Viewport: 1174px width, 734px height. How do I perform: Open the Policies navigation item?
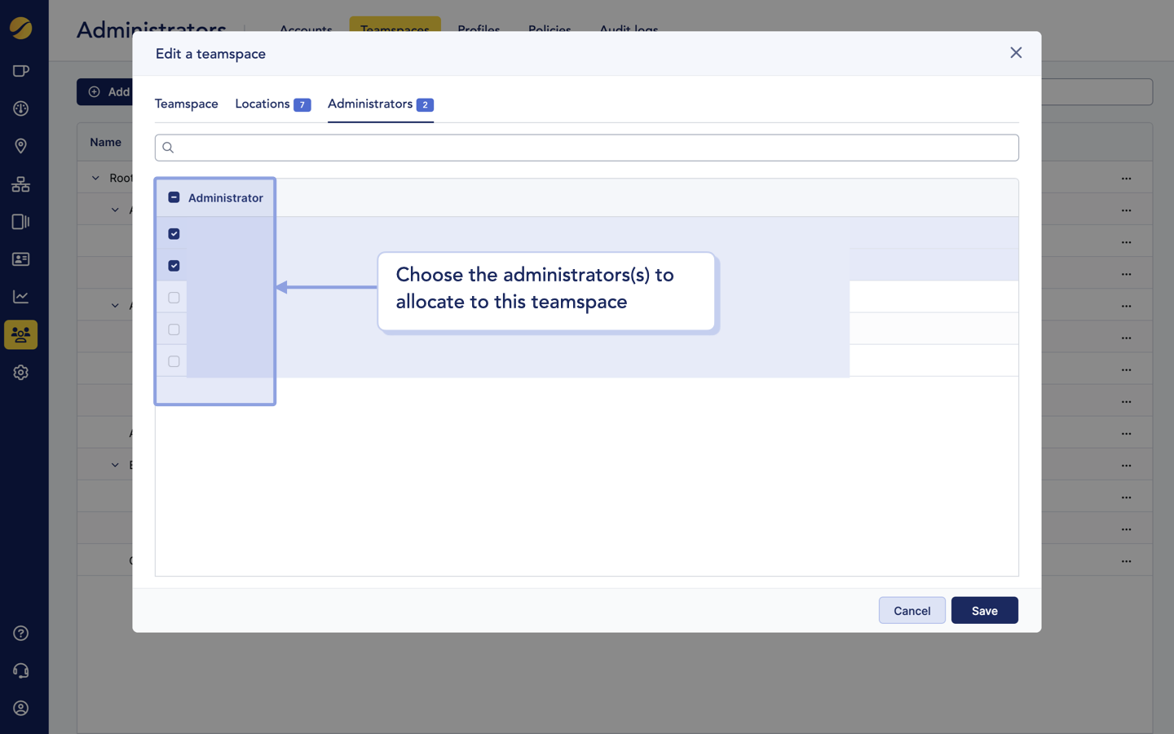[x=549, y=29]
